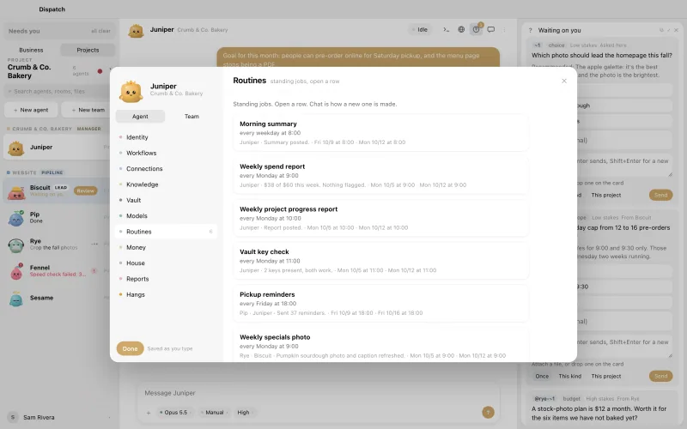Open the Money settings section
Image resolution: width=687 pixels, height=429 pixels.
166,247
